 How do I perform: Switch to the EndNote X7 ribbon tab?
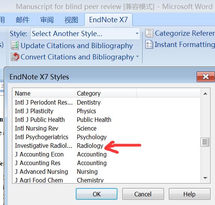coord(108,20)
